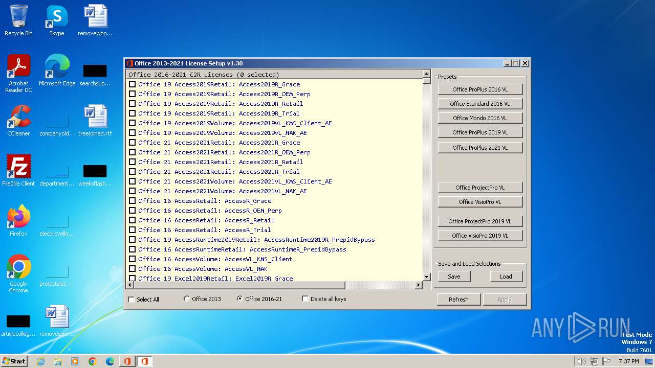Click the Load selections button

[x=506, y=277]
